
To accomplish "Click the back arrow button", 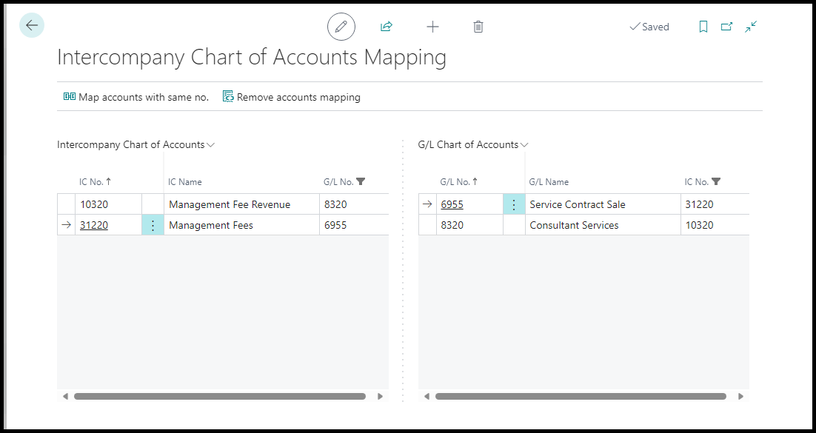I will [32, 26].
